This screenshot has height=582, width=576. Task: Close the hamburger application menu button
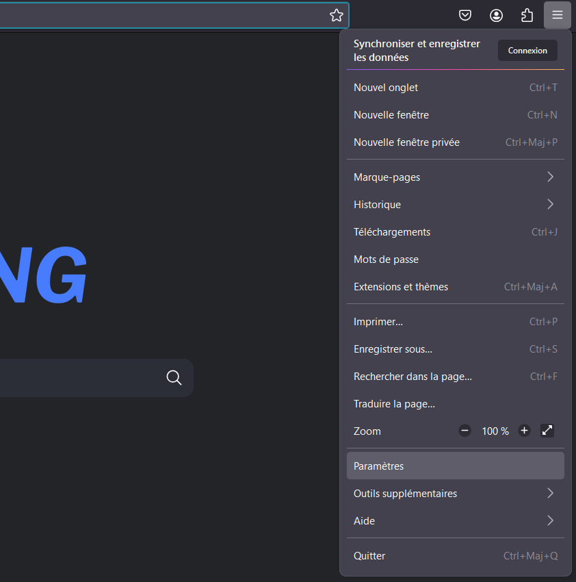[558, 15]
